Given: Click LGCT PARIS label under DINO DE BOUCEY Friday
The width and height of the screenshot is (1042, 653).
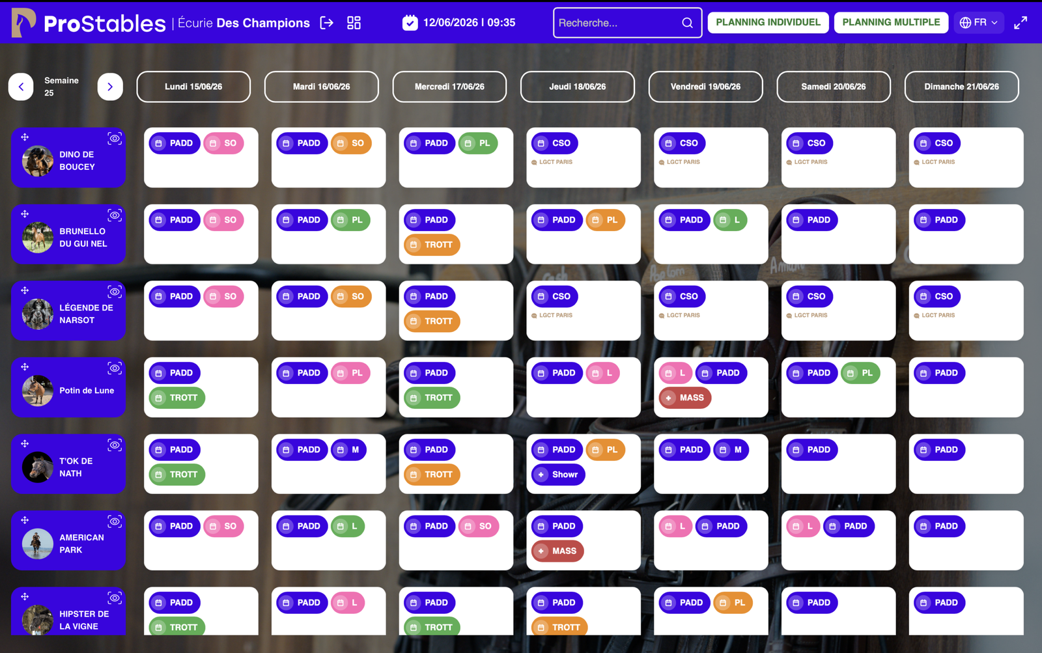Looking at the screenshot, I should [679, 162].
